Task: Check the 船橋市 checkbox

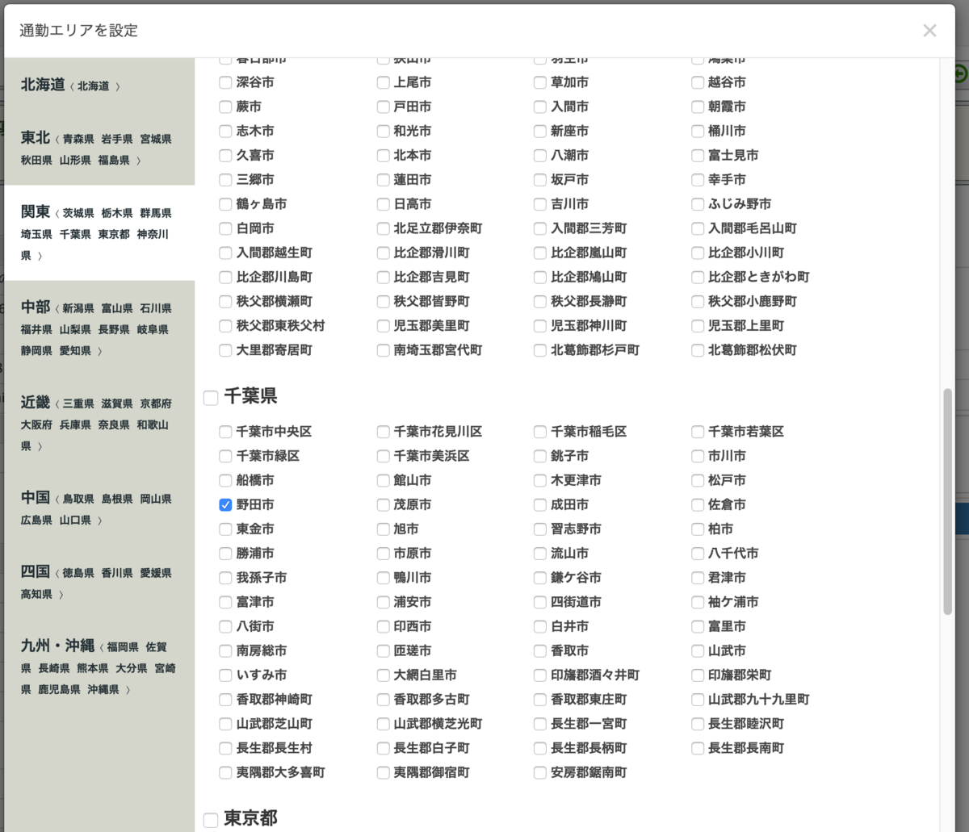Action: [225, 480]
